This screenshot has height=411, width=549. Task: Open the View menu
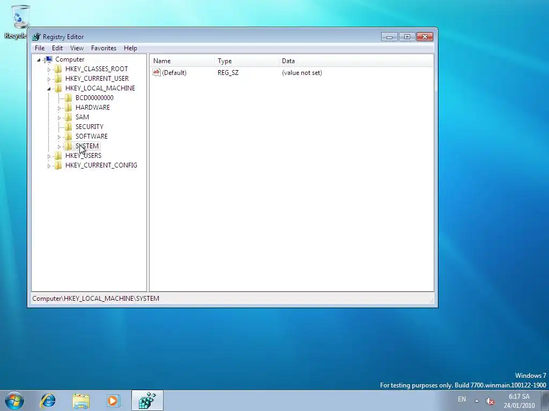pos(77,48)
